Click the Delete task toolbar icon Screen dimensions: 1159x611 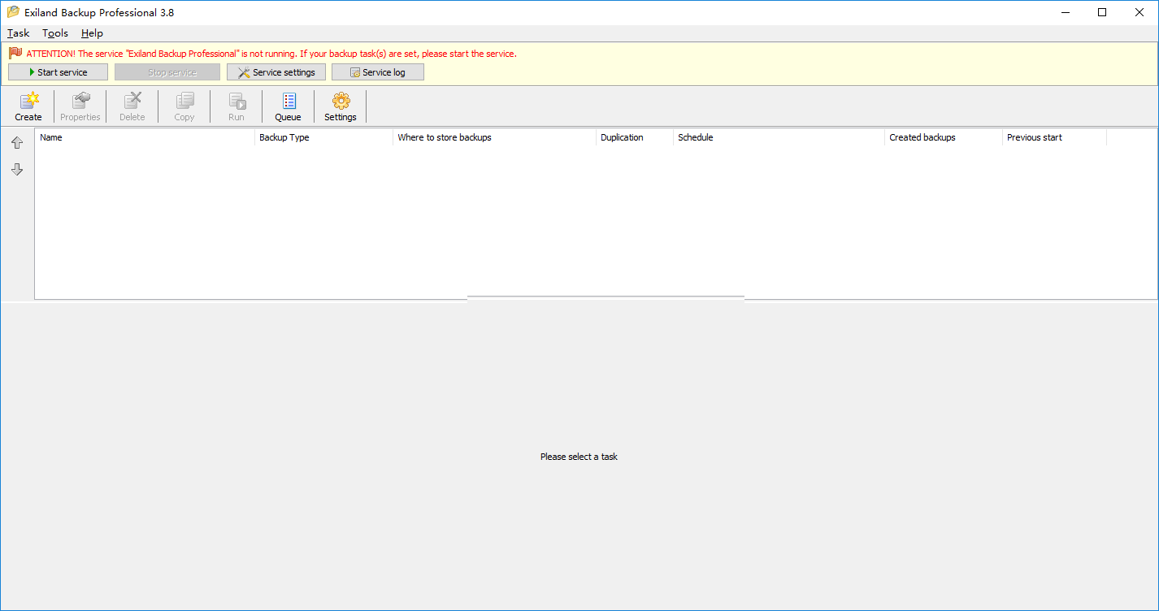pyautogui.click(x=132, y=106)
